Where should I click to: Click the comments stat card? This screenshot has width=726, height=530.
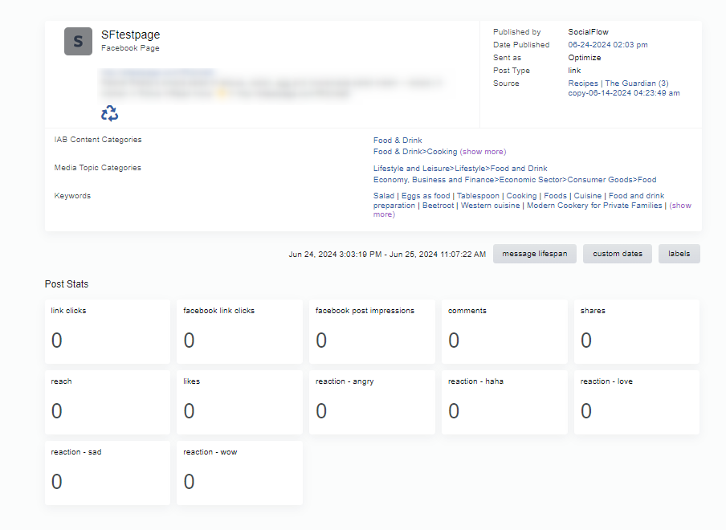pyautogui.click(x=504, y=332)
